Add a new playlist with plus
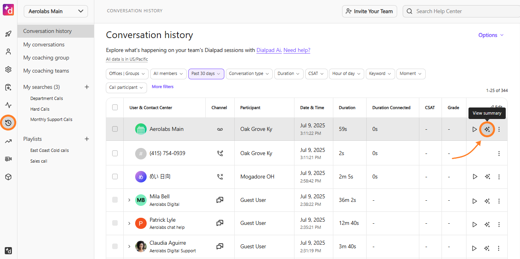Screen dimensions: 520x259 click(x=87, y=139)
